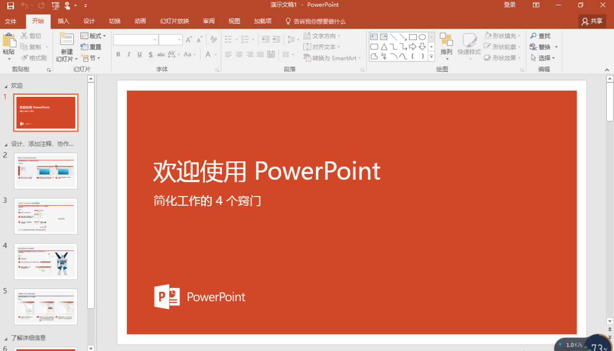
Task: Click the New Slide (新建幻灯片) icon
Action: [66, 40]
